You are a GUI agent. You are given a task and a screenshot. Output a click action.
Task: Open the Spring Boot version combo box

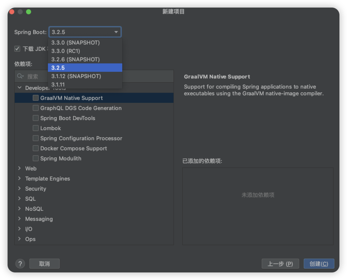[x=85, y=32]
